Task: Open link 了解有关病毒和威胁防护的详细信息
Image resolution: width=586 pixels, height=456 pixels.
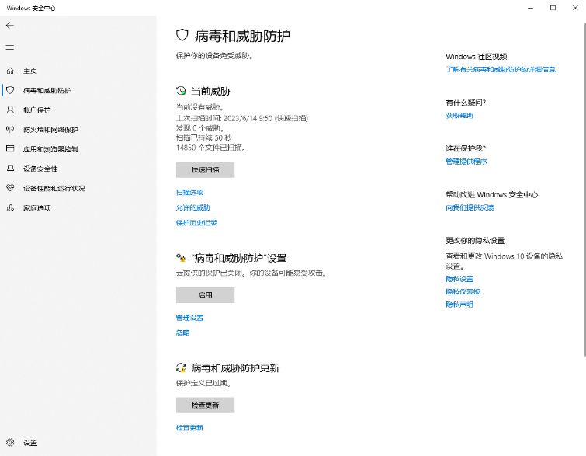Action: point(500,69)
